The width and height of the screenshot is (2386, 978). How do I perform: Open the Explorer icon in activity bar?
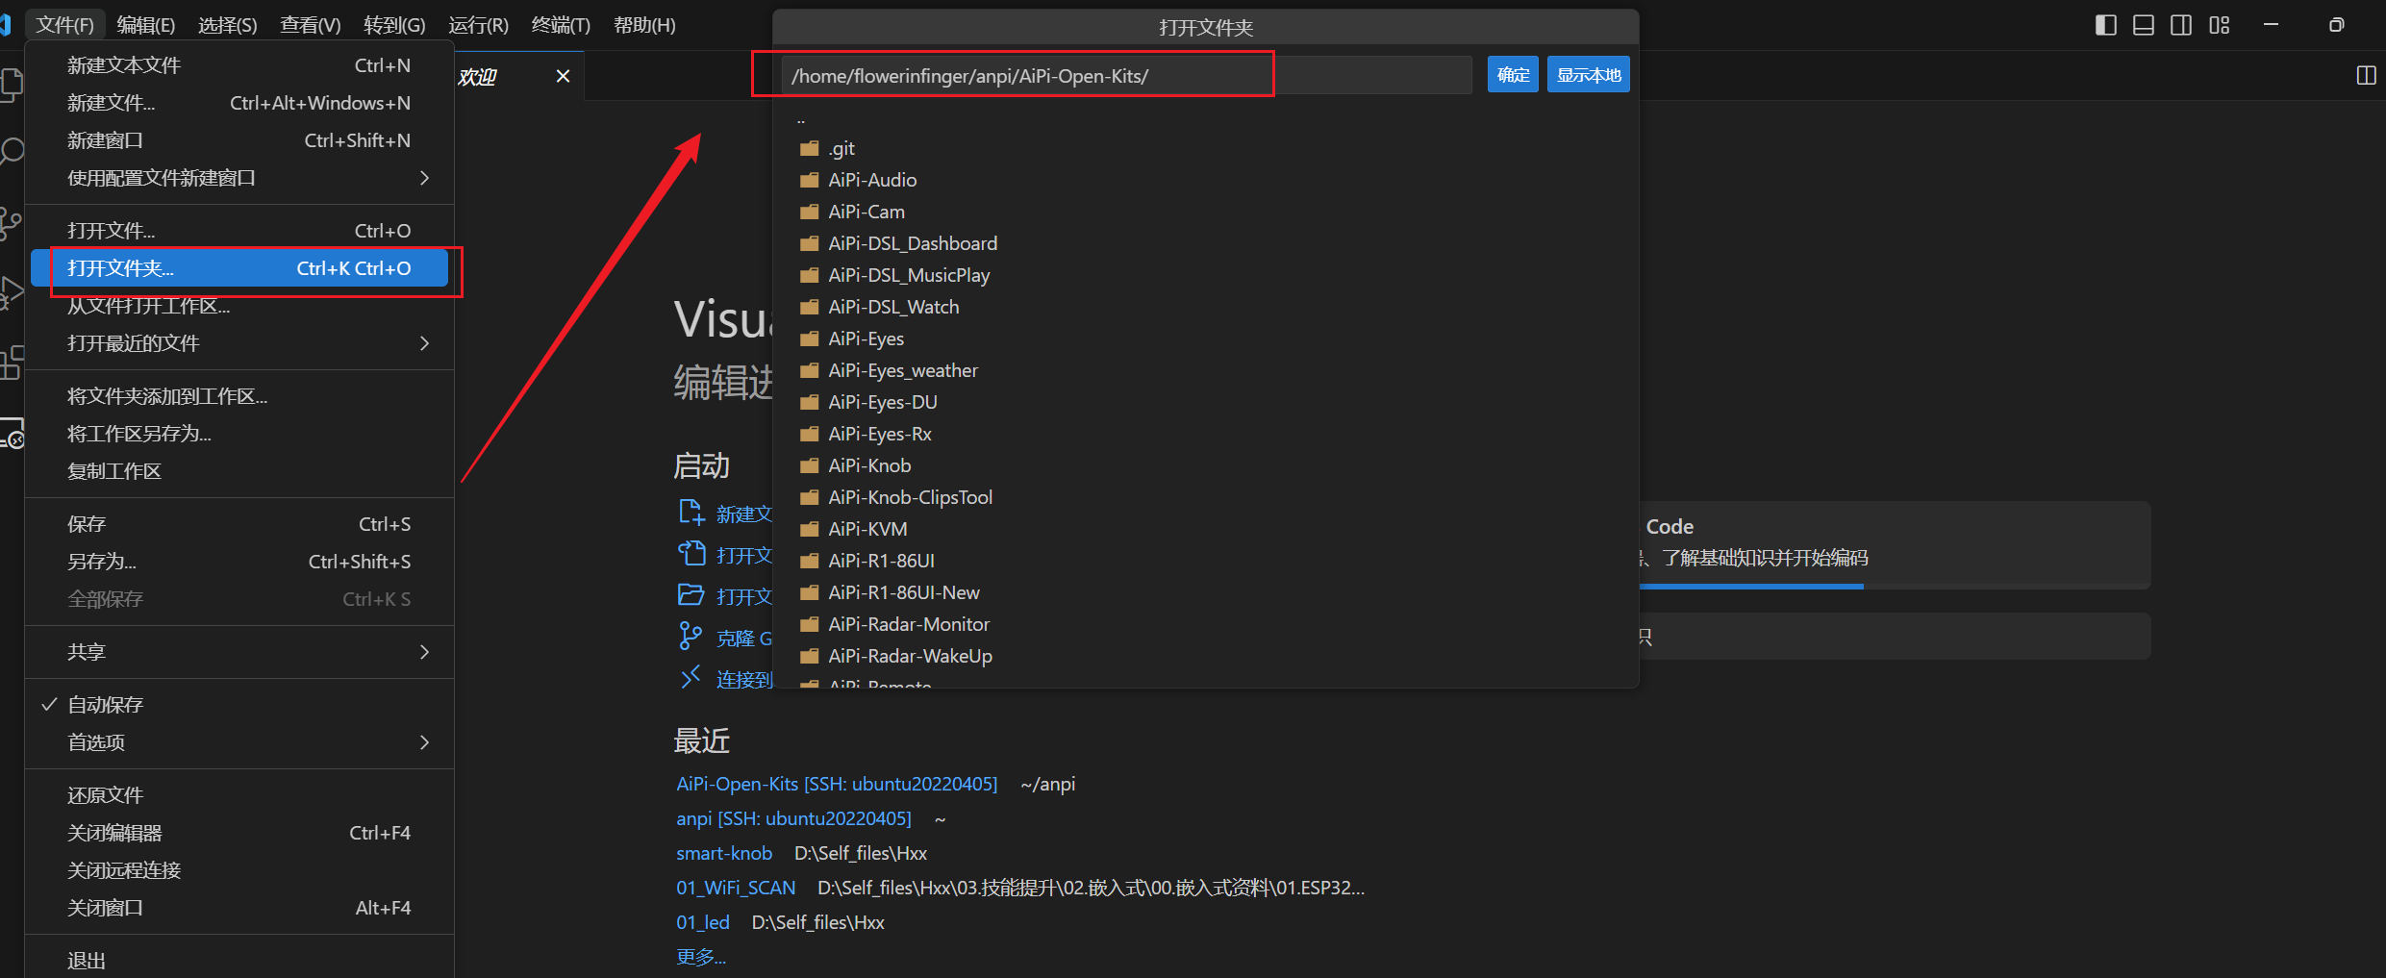tap(11, 85)
